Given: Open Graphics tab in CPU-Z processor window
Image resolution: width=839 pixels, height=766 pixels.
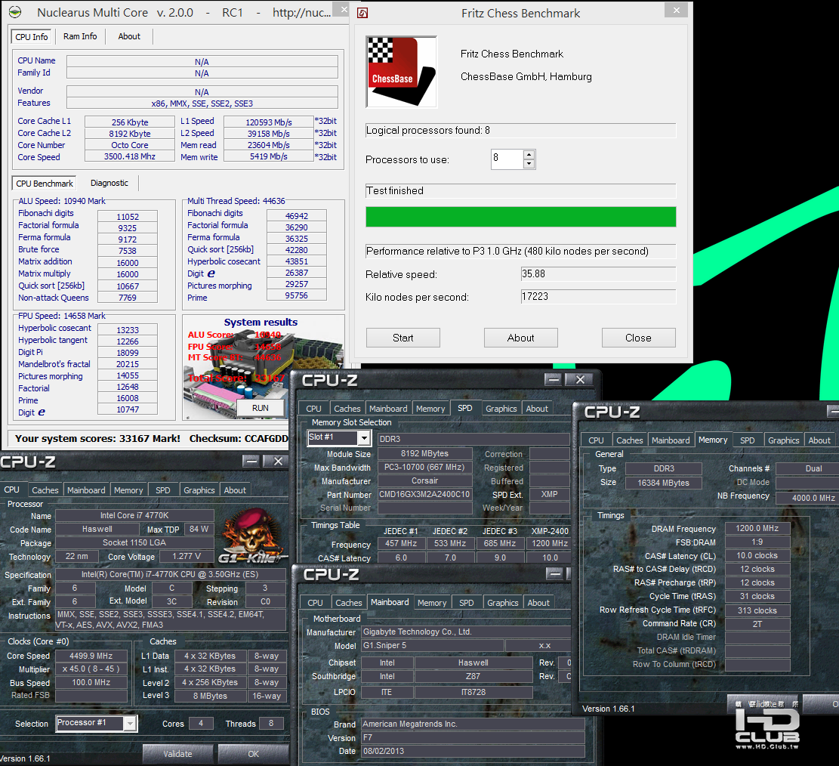Looking at the screenshot, I should (199, 490).
